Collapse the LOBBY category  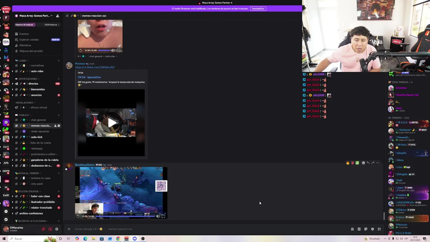tap(22, 61)
